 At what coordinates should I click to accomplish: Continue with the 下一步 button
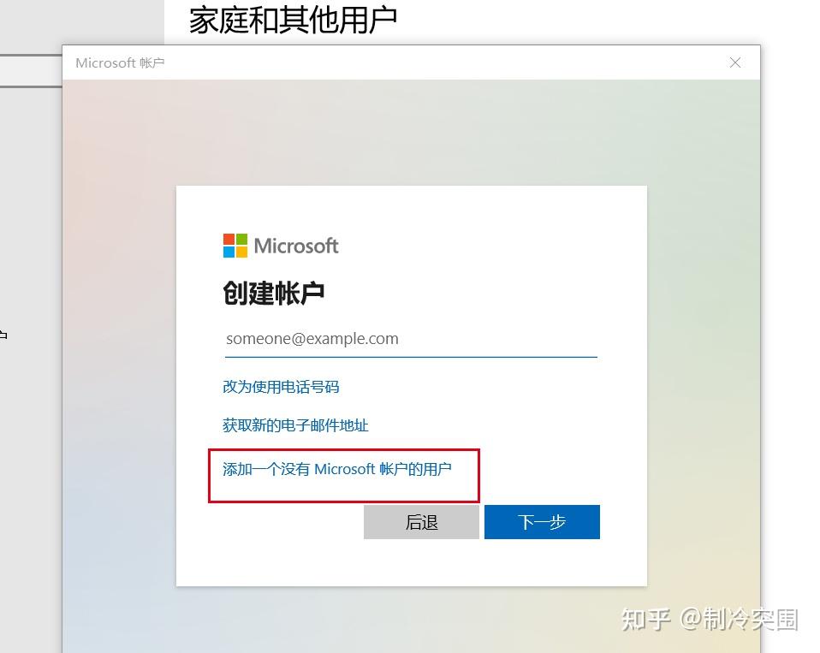click(x=542, y=522)
